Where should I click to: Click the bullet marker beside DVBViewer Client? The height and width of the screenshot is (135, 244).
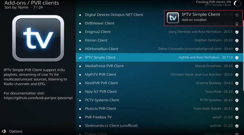pyautogui.click(x=80, y=23)
